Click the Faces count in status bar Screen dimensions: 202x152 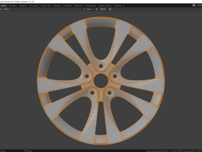[x=189, y=151]
